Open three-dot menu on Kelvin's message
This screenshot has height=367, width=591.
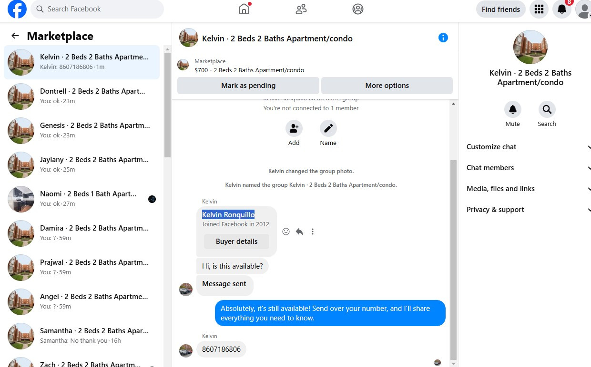click(313, 232)
